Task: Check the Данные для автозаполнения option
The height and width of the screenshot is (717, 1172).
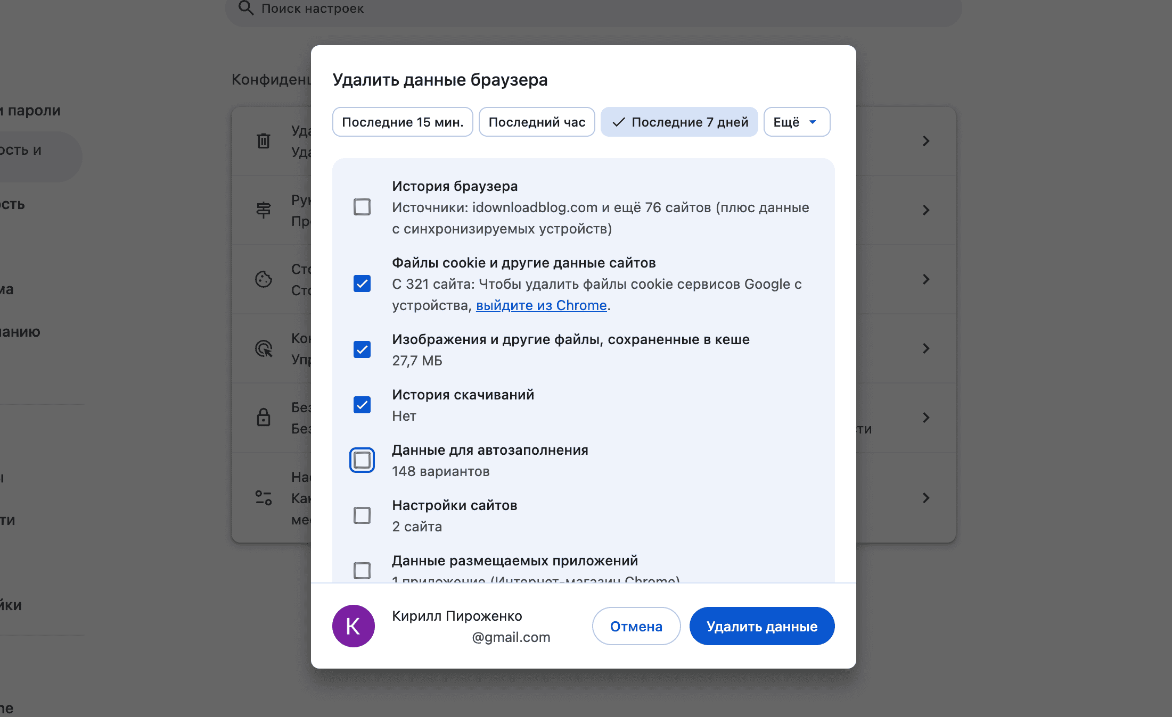Action: tap(362, 460)
